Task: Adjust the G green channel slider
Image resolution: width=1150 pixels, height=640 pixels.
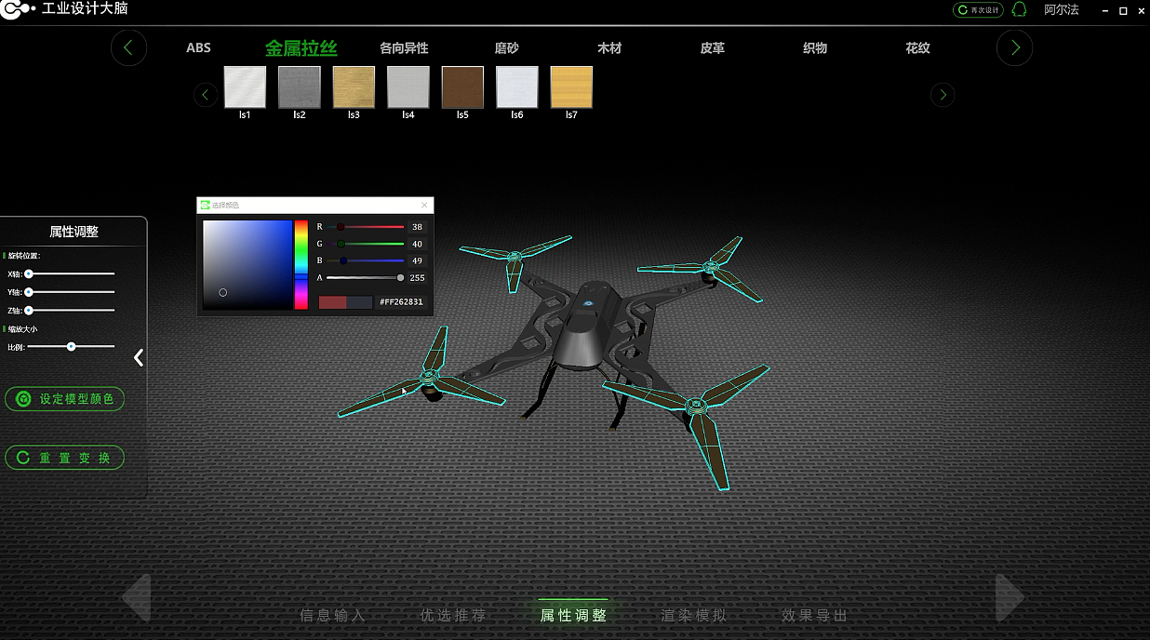Action: (365, 244)
